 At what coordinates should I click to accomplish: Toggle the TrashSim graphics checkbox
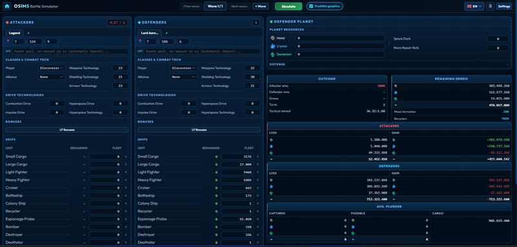point(311,6)
